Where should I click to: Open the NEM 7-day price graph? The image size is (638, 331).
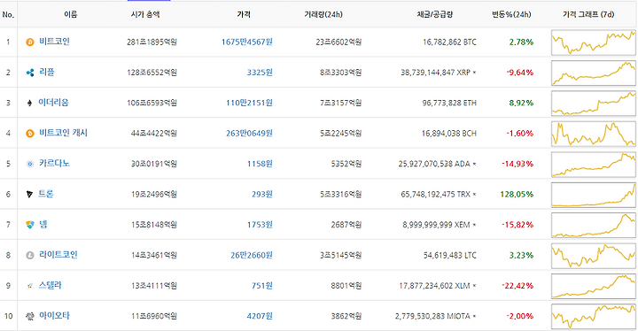click(x=594, y=226)
